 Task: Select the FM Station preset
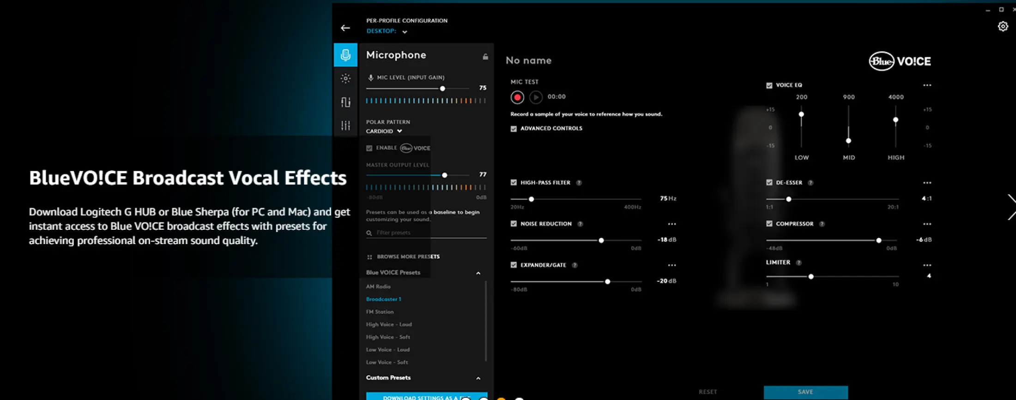380,312
